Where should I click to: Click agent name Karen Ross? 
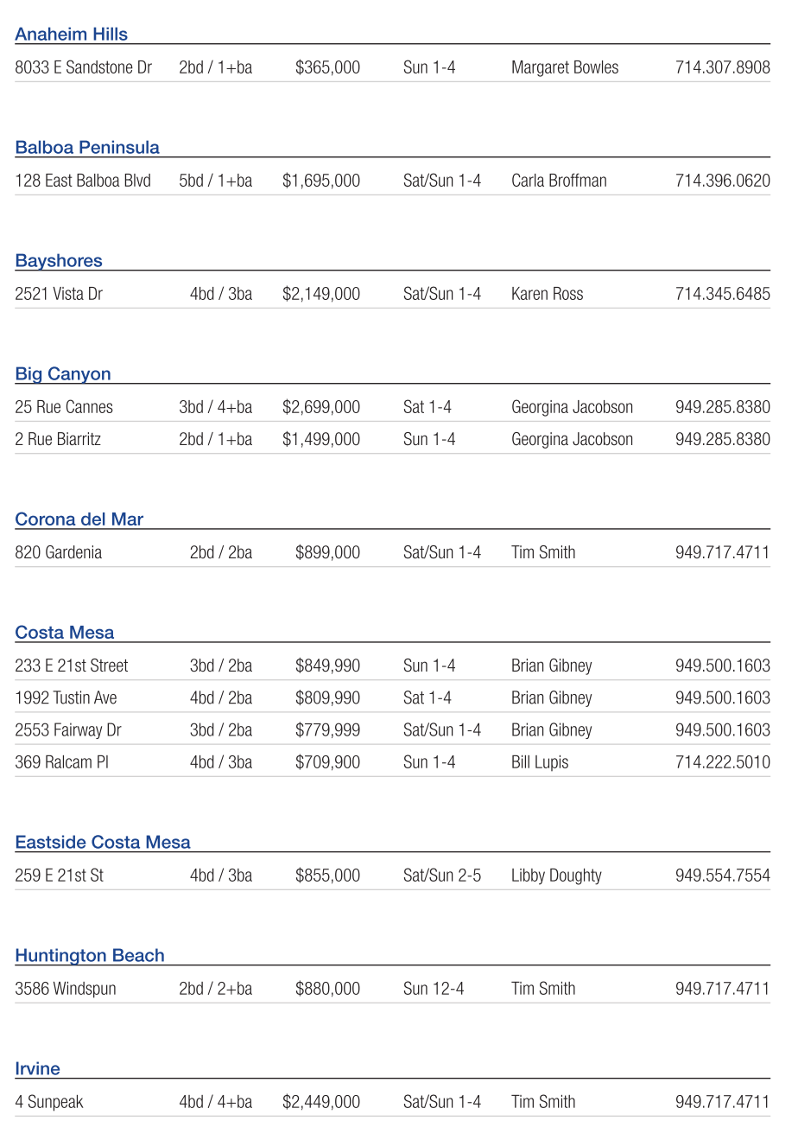547,294
